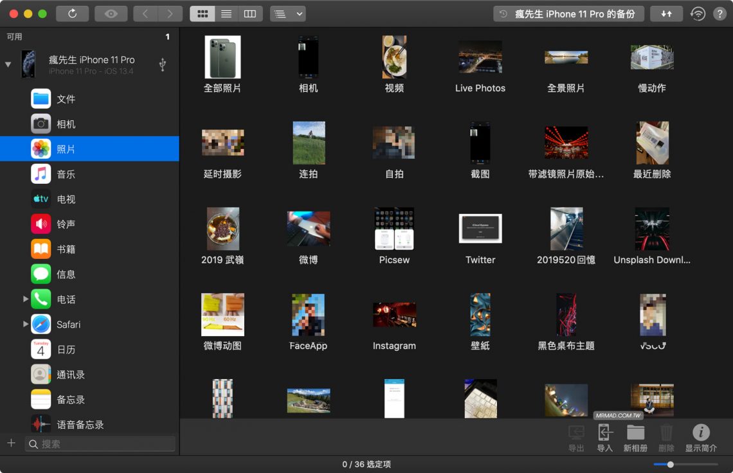
Task: Switch to grid view mode
Action: coord(202,13)
